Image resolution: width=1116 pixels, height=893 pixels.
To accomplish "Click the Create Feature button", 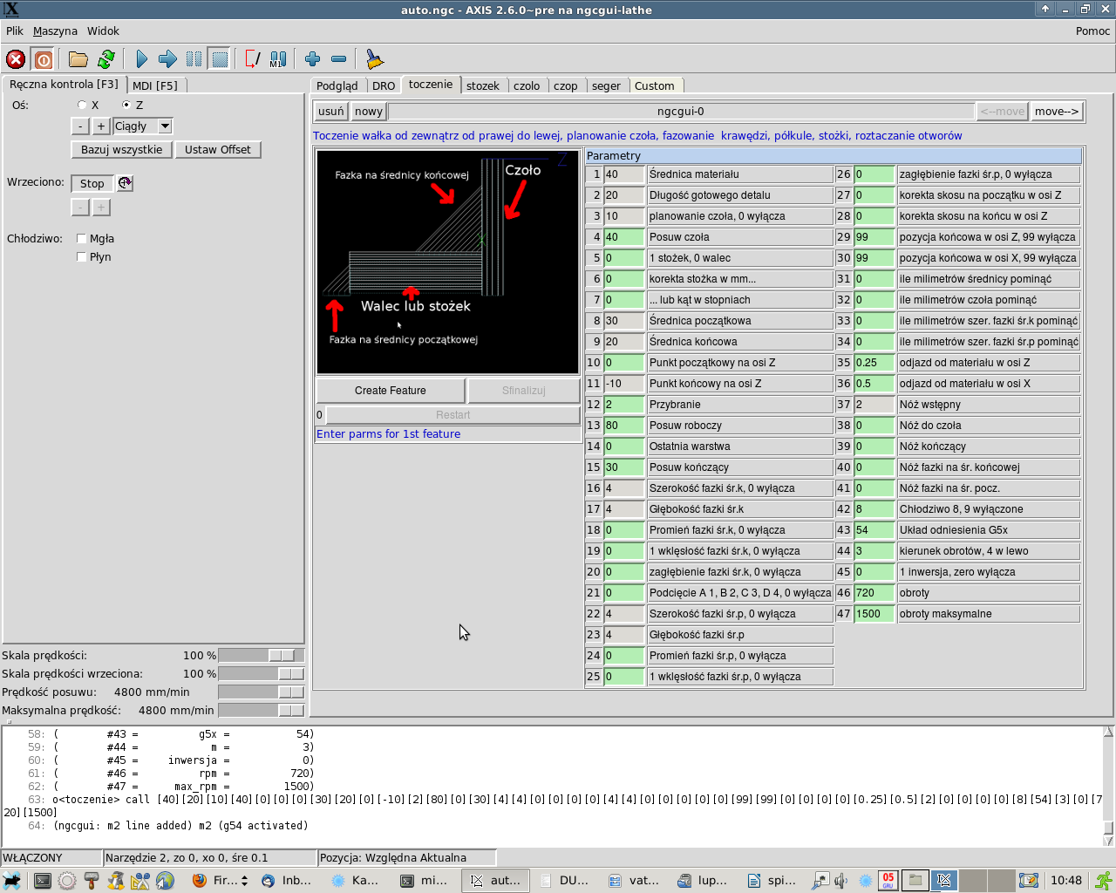I will pos(391,390).
